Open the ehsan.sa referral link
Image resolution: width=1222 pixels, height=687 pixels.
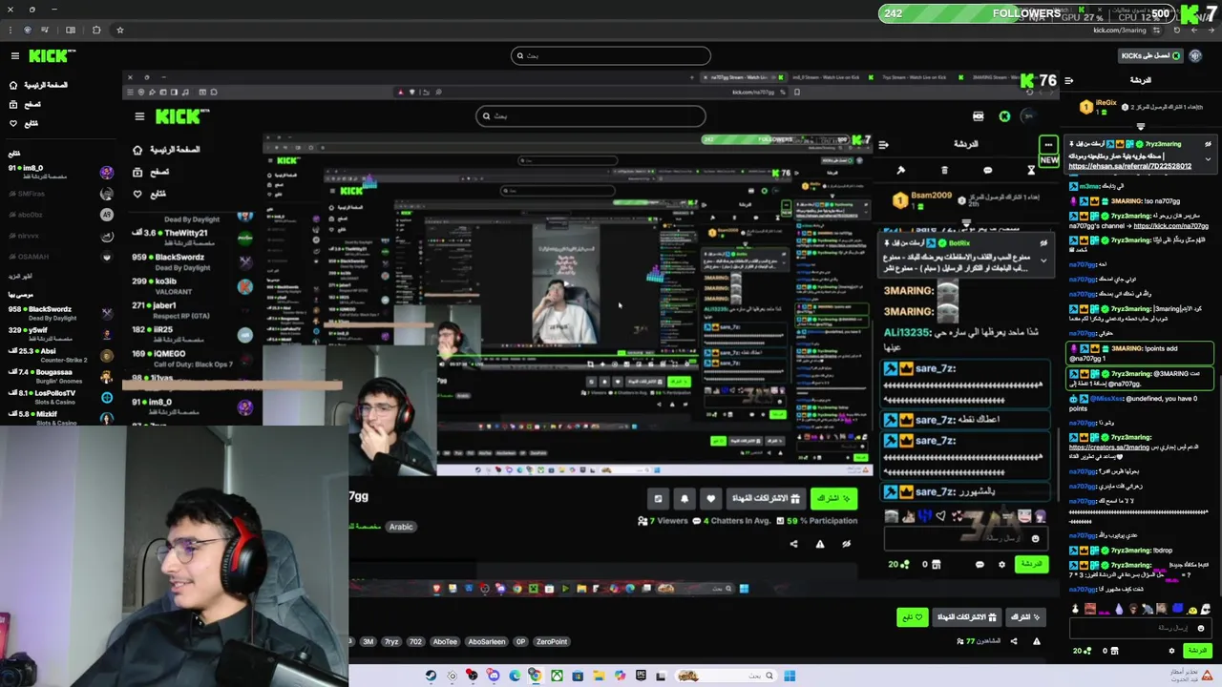click(1129, 166)
